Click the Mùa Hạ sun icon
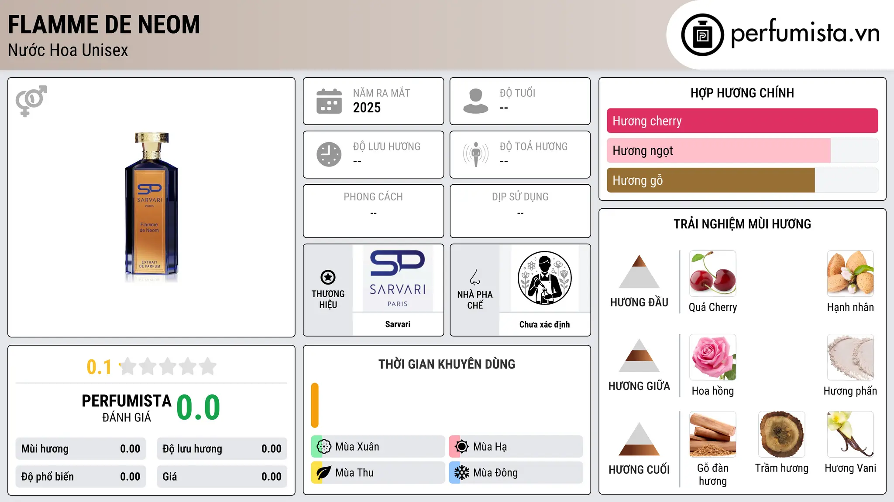 click(462, 447)
